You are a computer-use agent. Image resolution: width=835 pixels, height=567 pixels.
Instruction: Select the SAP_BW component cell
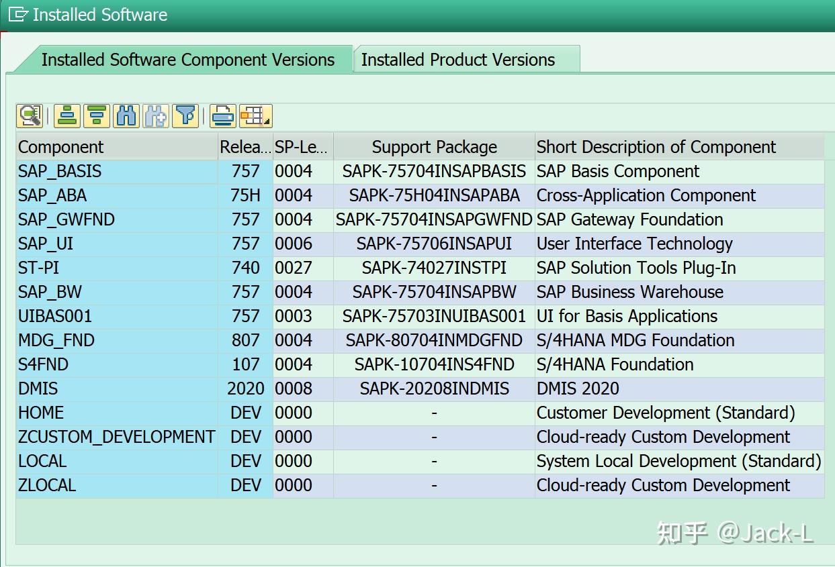tap(117, 292)
